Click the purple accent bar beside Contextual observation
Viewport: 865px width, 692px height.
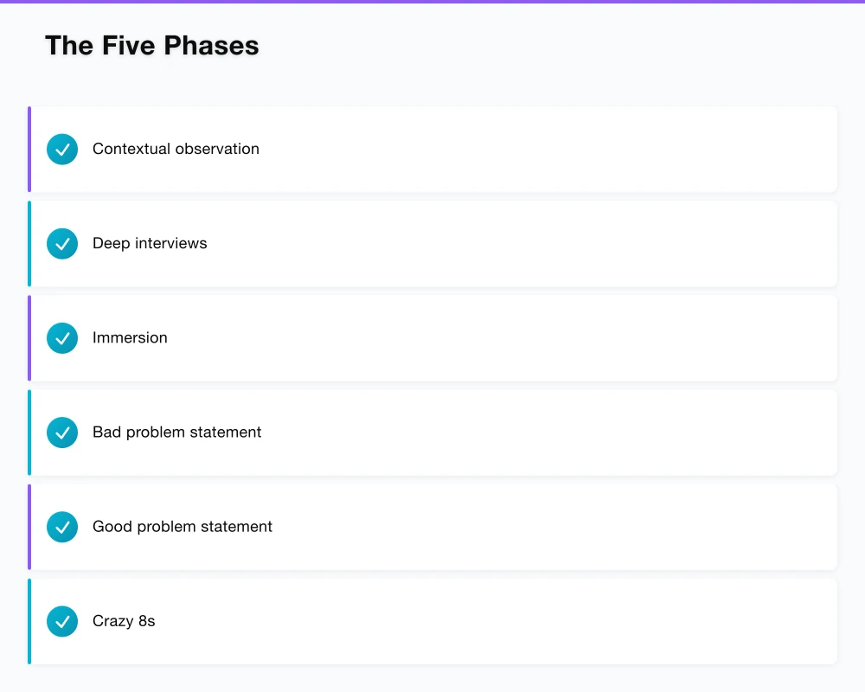tap(29, 149)
